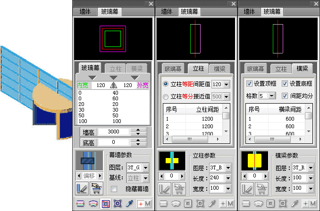Click the brush style icon under 幕墙参数
Screen dimensions: 320x211
pyautogui.click(x=82, y=189)
